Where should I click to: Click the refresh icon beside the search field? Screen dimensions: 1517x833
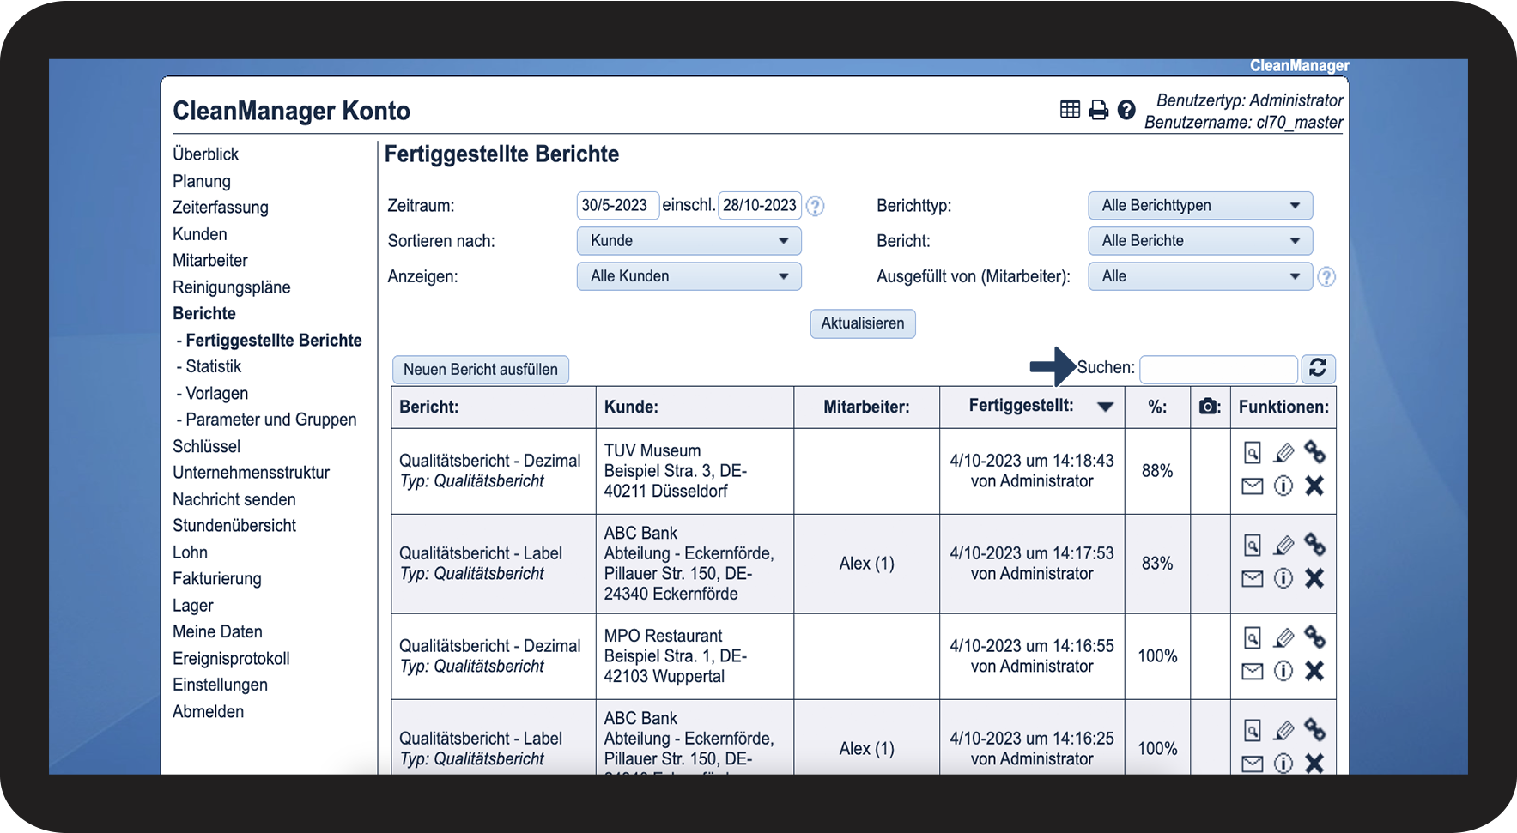pos(1318,369)
